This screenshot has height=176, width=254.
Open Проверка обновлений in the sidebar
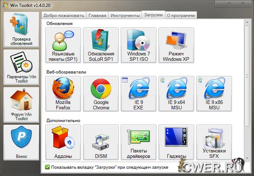(21, 30)
